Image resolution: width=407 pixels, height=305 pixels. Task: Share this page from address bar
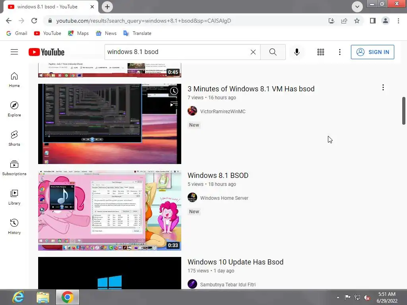point(344,21)
